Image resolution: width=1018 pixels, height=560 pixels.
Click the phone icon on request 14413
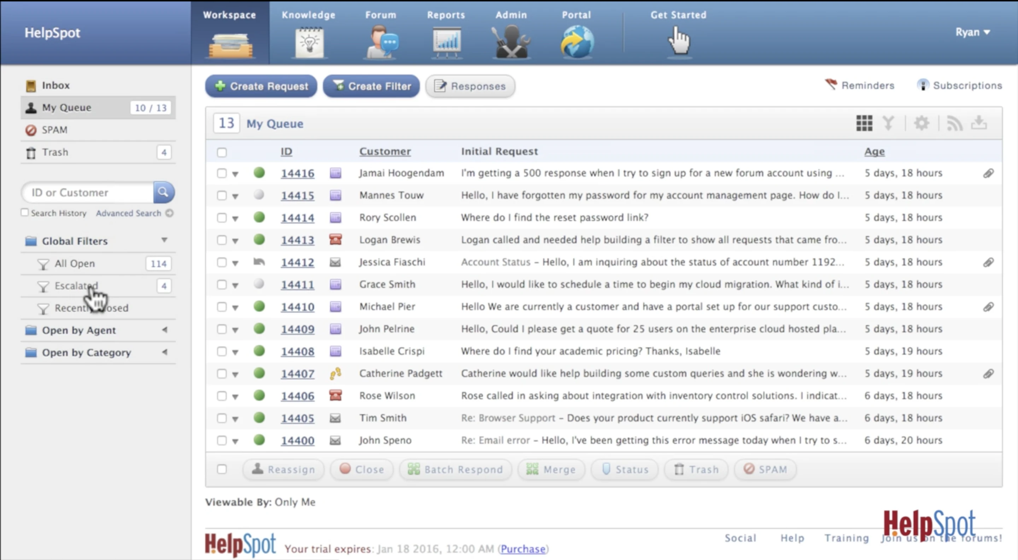point(335,239)
